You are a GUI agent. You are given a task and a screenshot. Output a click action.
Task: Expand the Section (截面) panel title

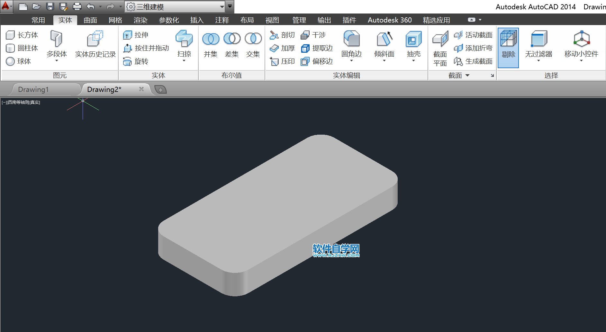[x=459, y=76]
